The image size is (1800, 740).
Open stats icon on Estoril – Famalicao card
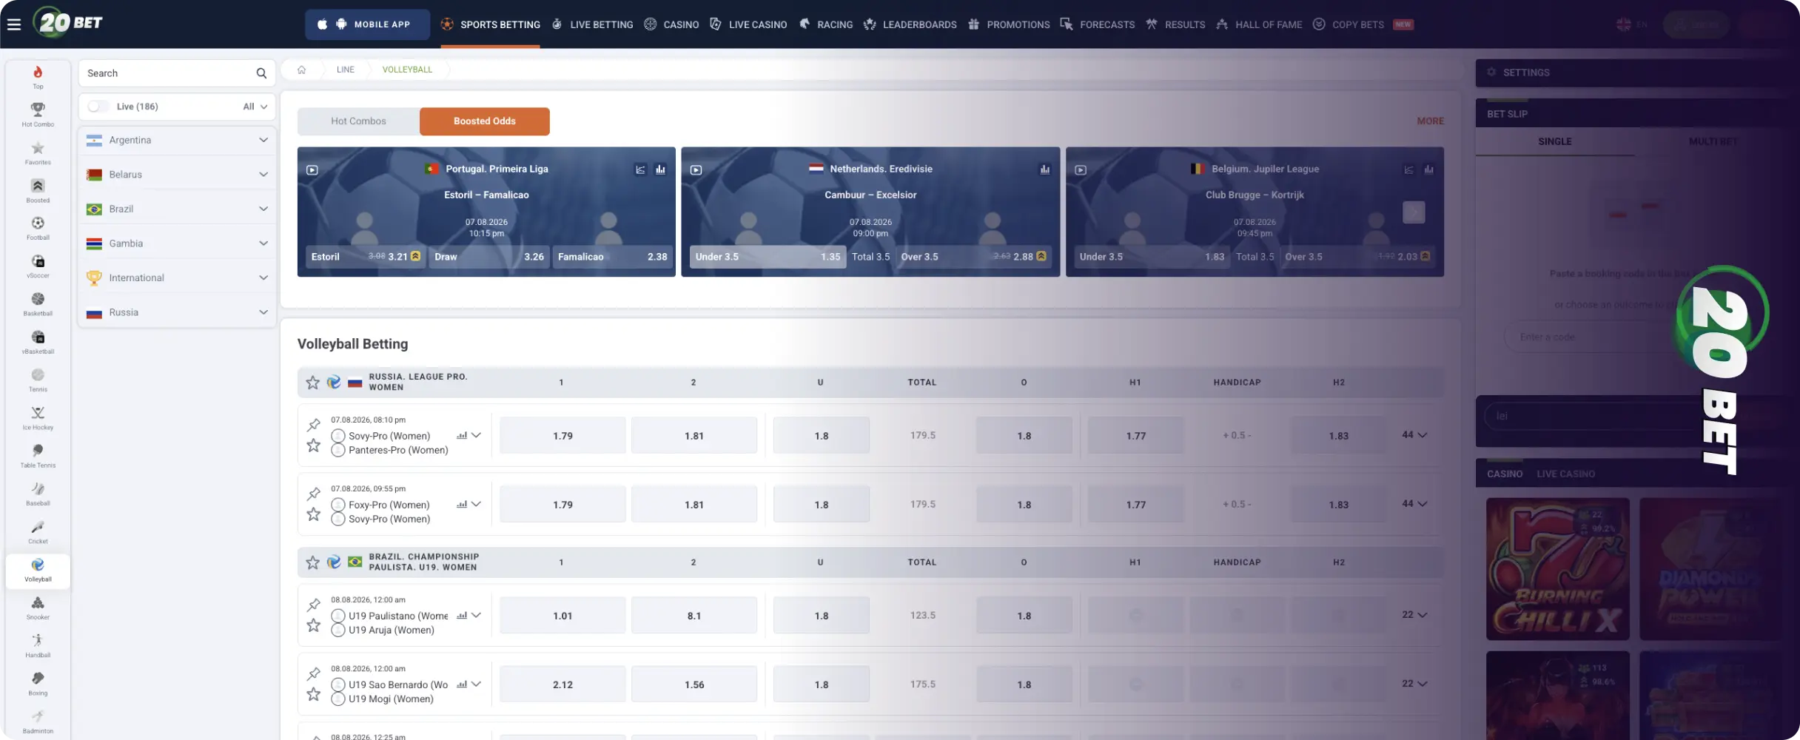click(660, 169)
